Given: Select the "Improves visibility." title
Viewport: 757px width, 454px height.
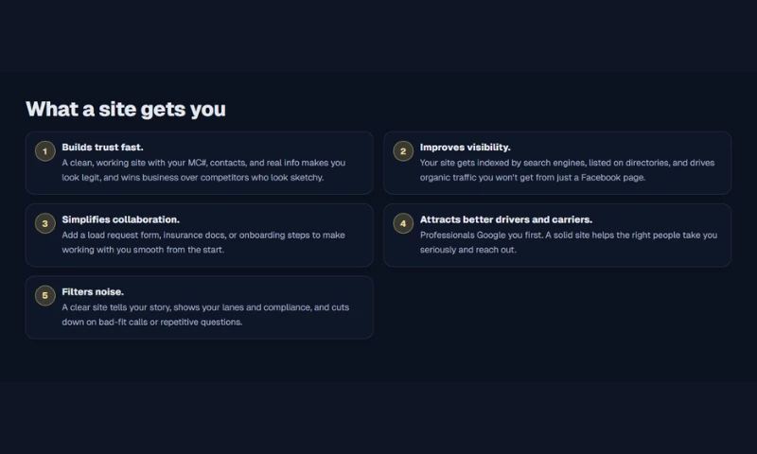Looking at the screenshot, I should point(465,147).
